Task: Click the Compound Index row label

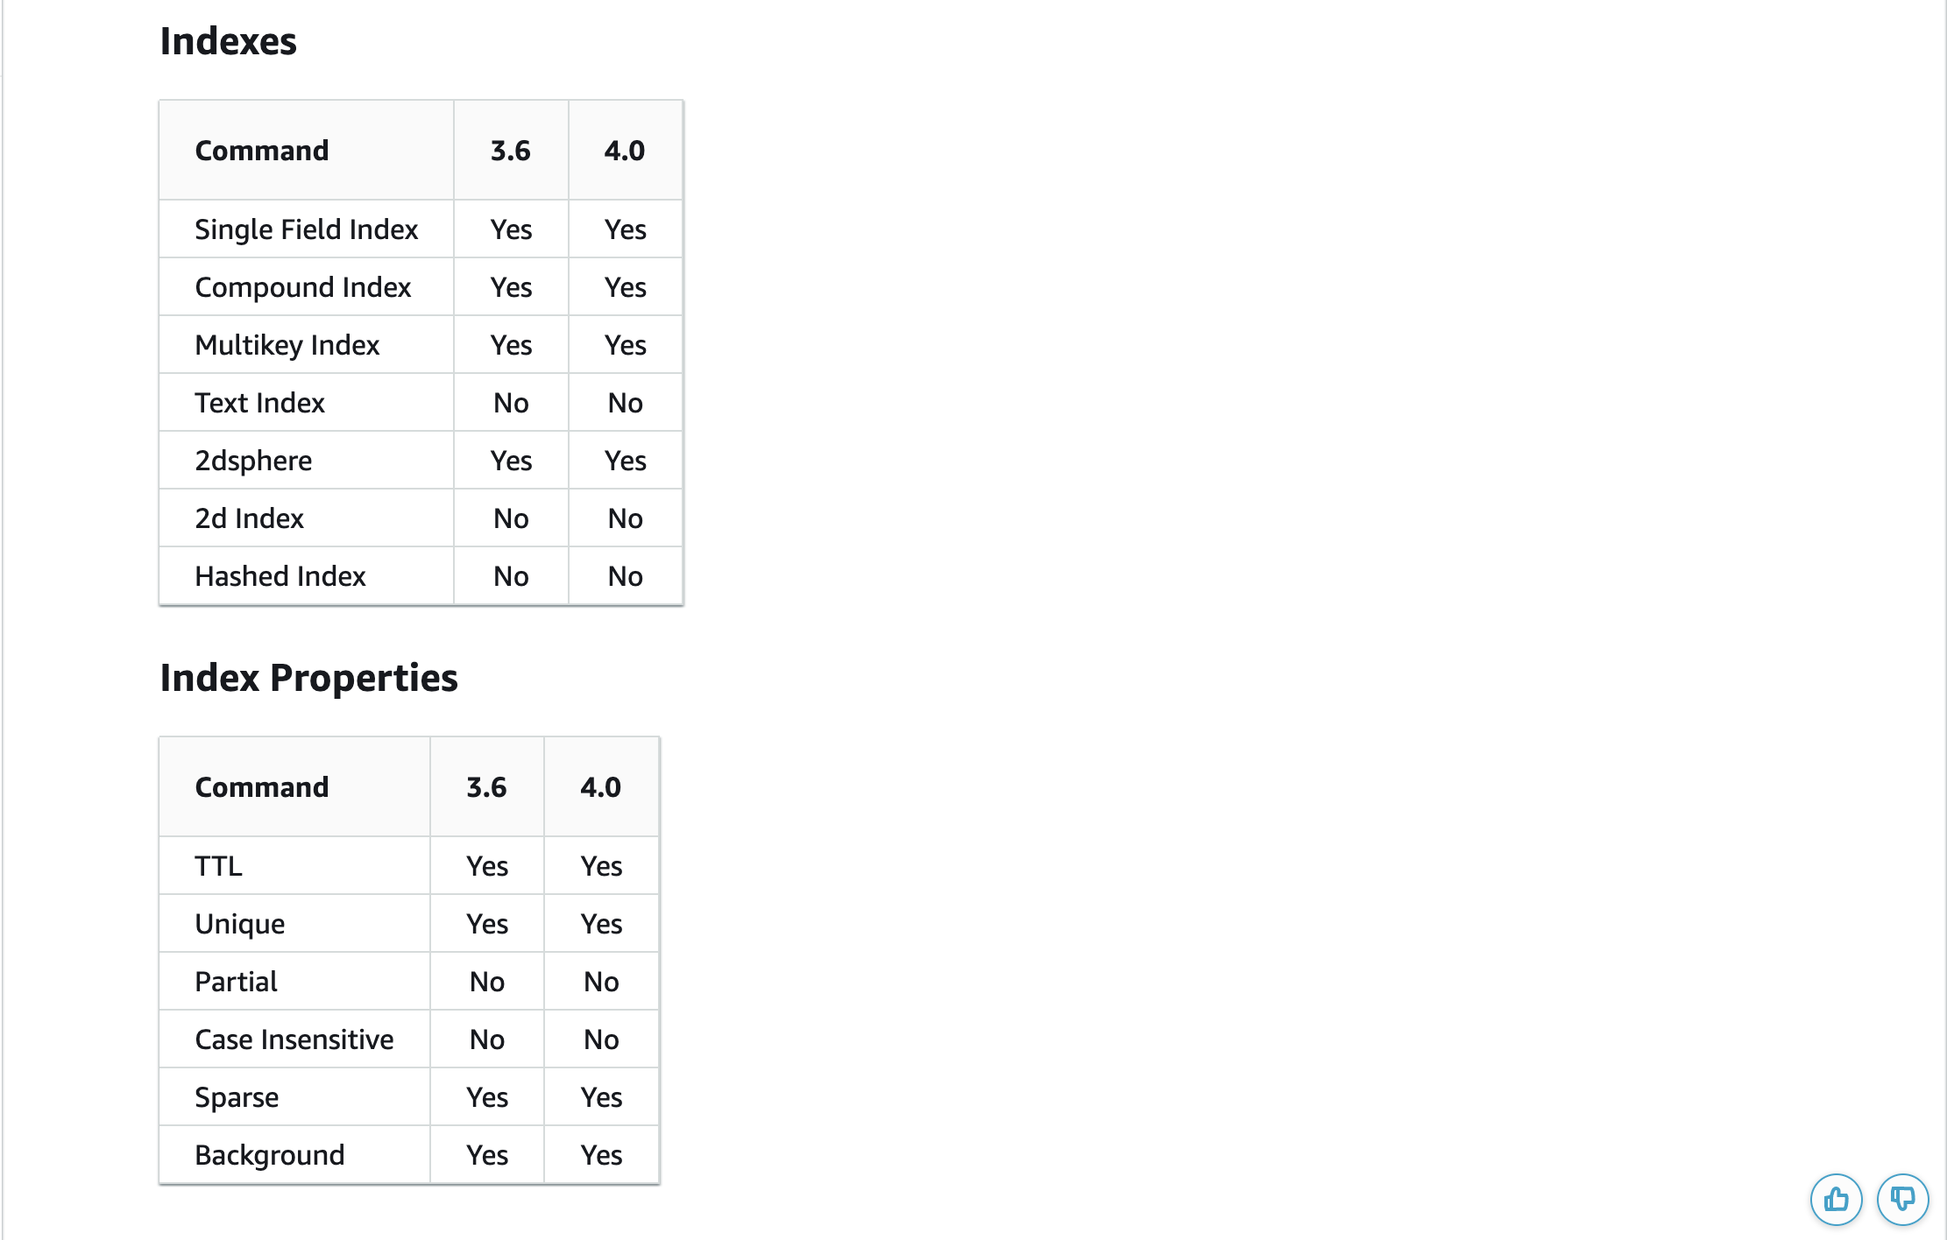Action: coord(302,287)
